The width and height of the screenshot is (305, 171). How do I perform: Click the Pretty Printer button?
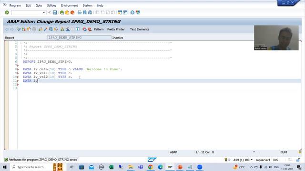[116, 29]
